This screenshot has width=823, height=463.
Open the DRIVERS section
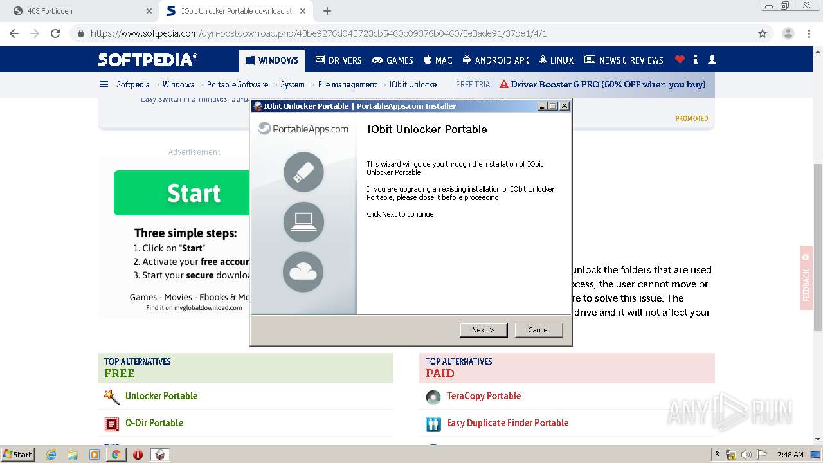338,60
